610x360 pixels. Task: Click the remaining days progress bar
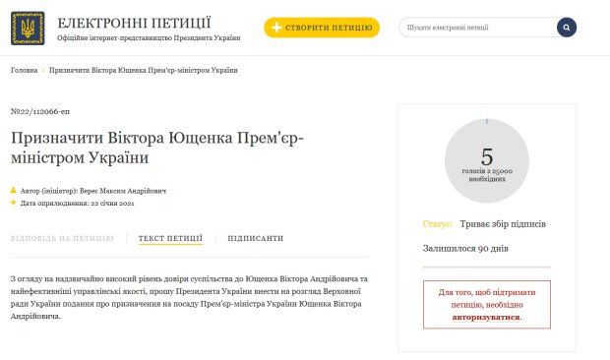[x=487, y=268]
